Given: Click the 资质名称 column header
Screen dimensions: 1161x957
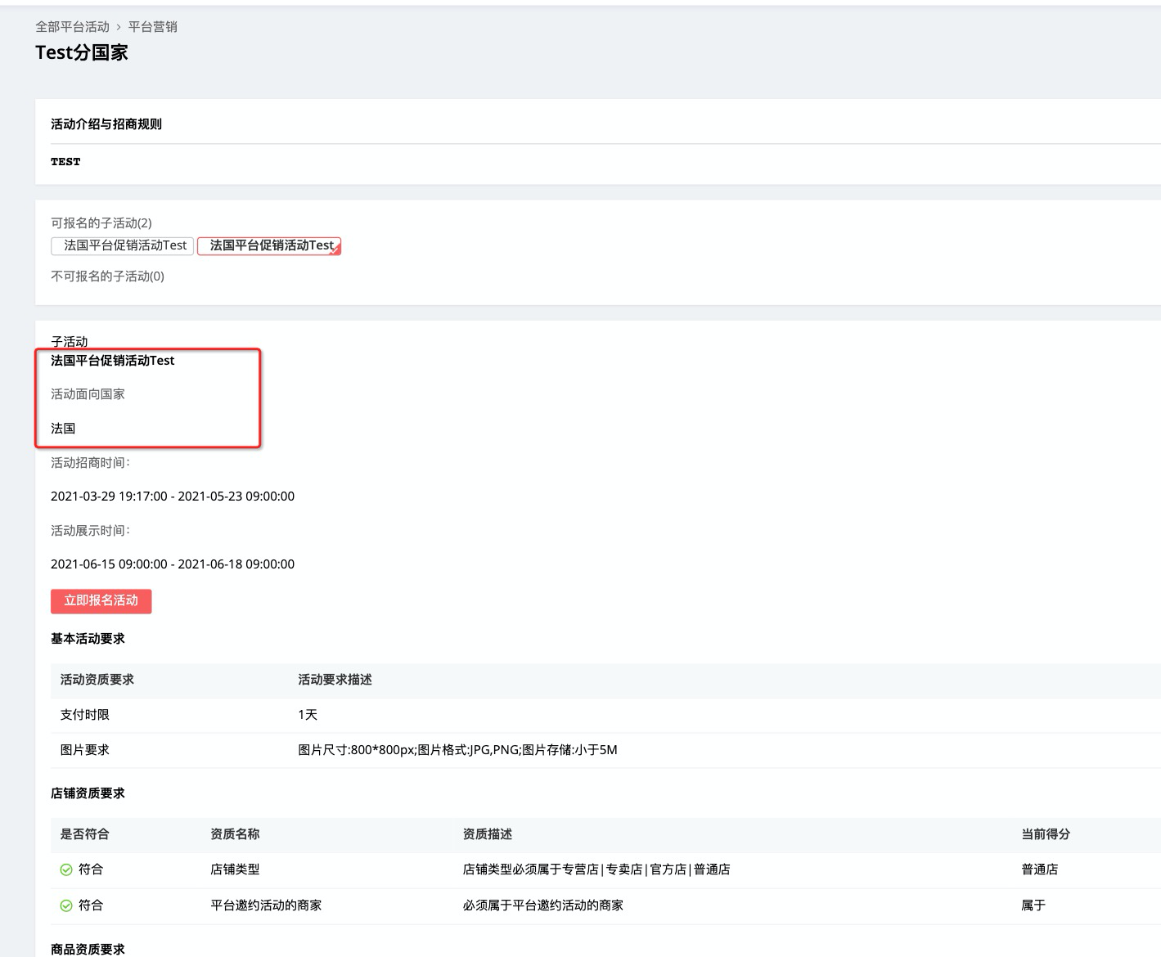Looking at the screenshot, I should tap(235, 834).
